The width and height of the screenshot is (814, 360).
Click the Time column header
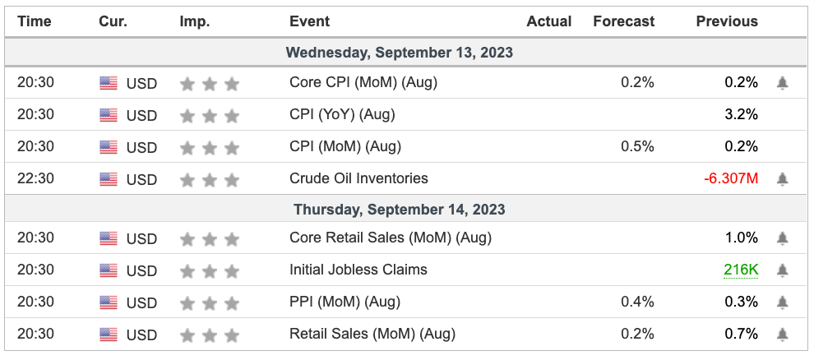(x=35, y=21)
